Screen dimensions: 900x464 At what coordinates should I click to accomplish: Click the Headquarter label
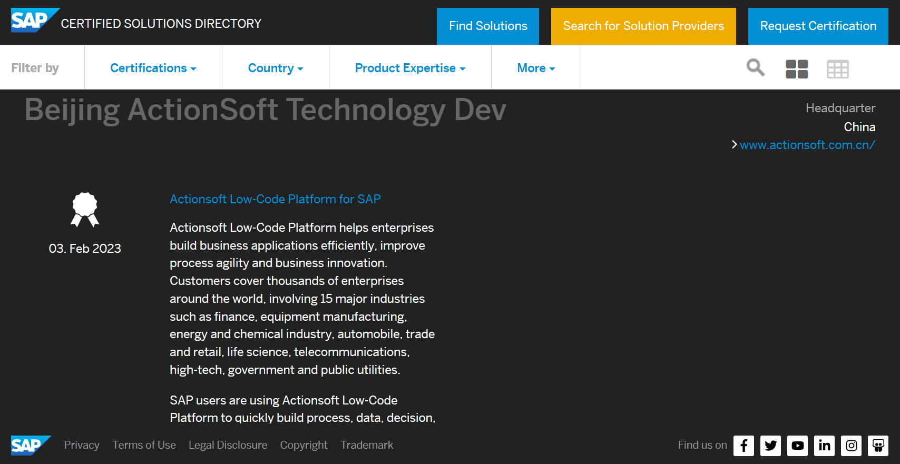[x=840, y=108]
